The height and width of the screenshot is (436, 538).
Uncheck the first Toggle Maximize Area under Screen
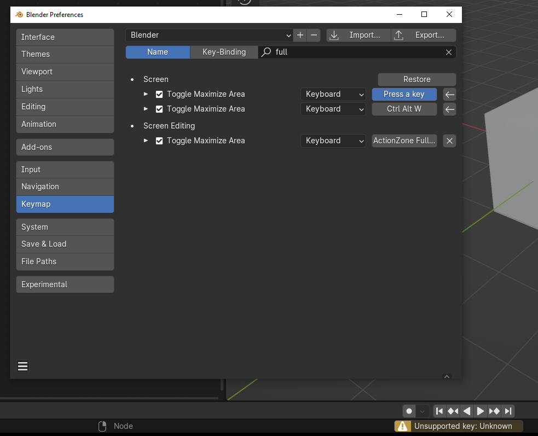click(x=159, y=94)
